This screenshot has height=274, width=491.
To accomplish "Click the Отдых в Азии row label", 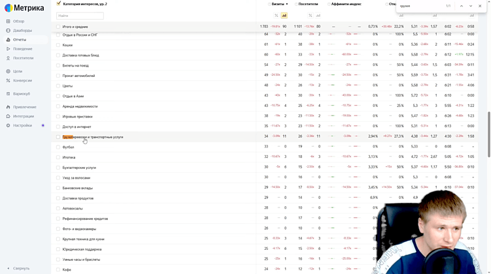I will (73, 97).
